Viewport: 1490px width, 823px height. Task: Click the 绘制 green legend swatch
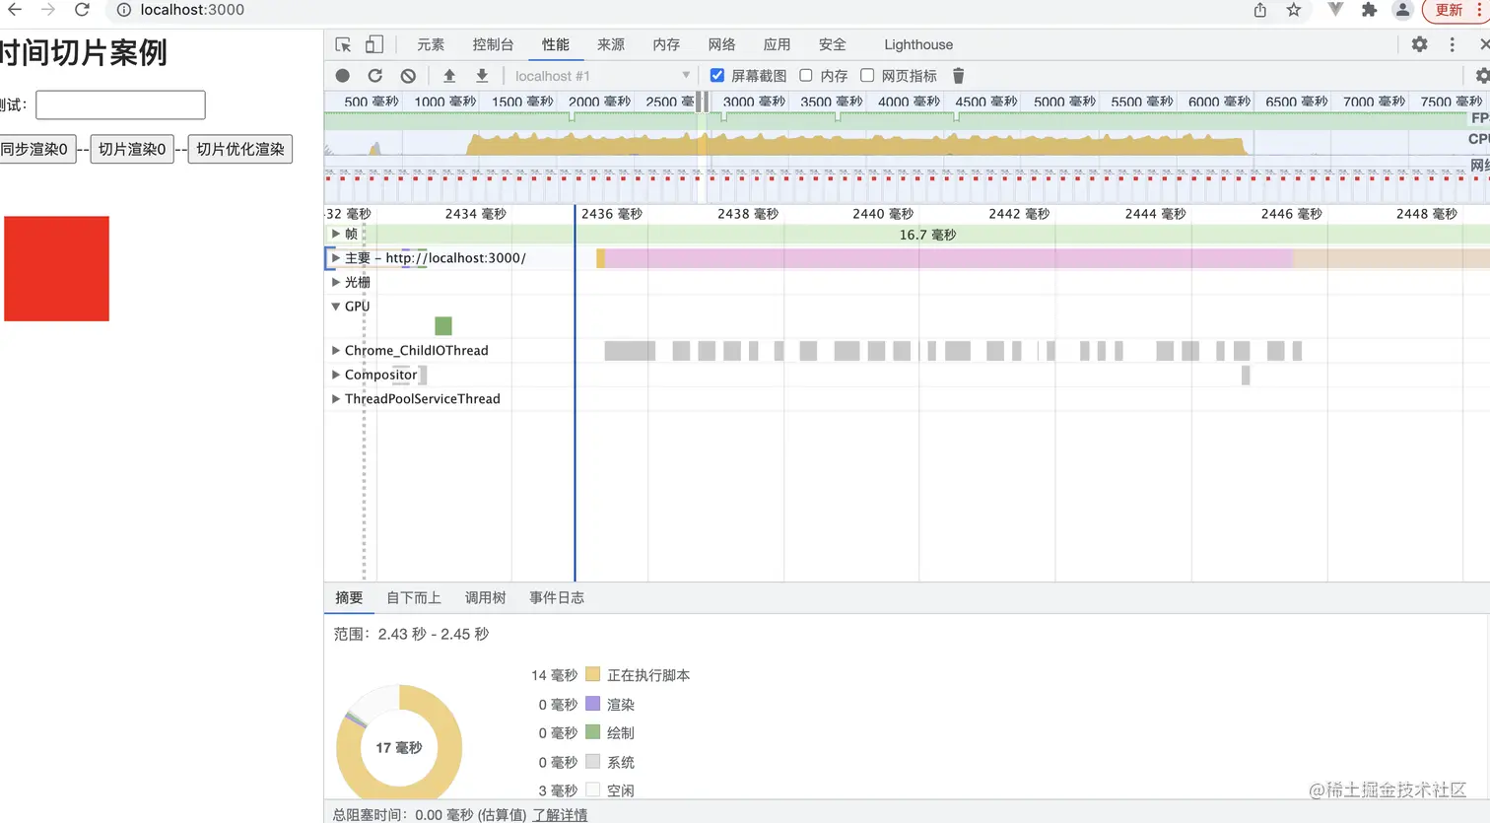(592, 732)
